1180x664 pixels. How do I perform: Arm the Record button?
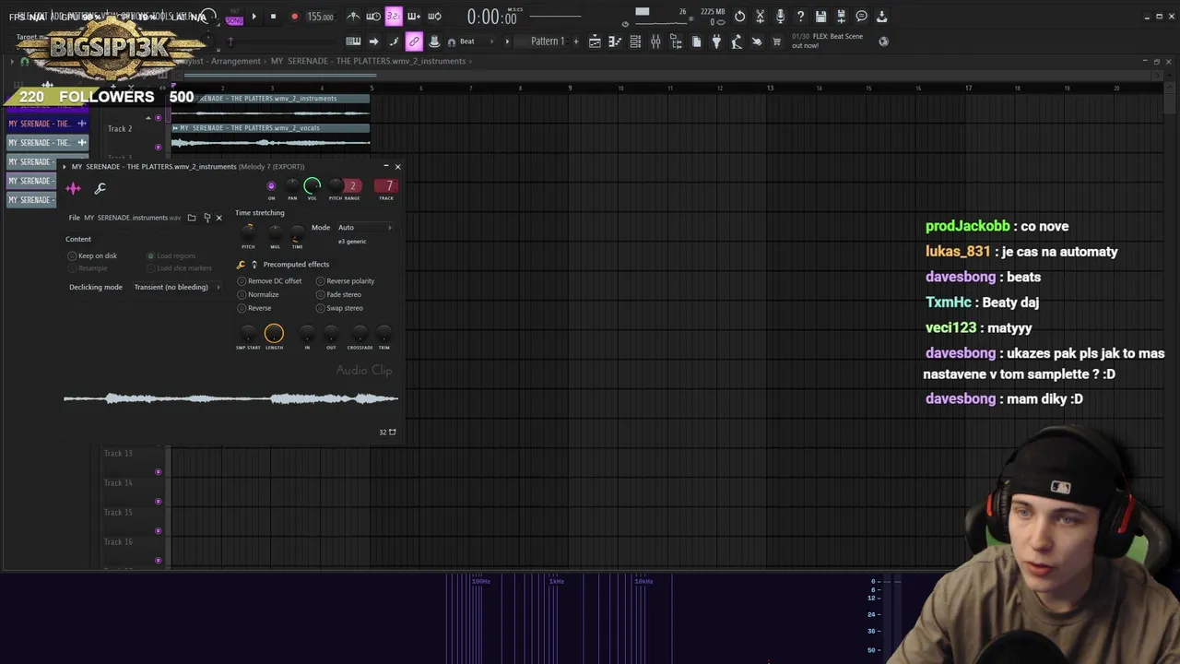(294, 17)
